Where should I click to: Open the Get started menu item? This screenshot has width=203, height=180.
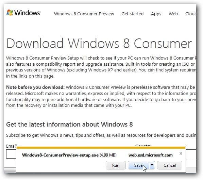132,14
